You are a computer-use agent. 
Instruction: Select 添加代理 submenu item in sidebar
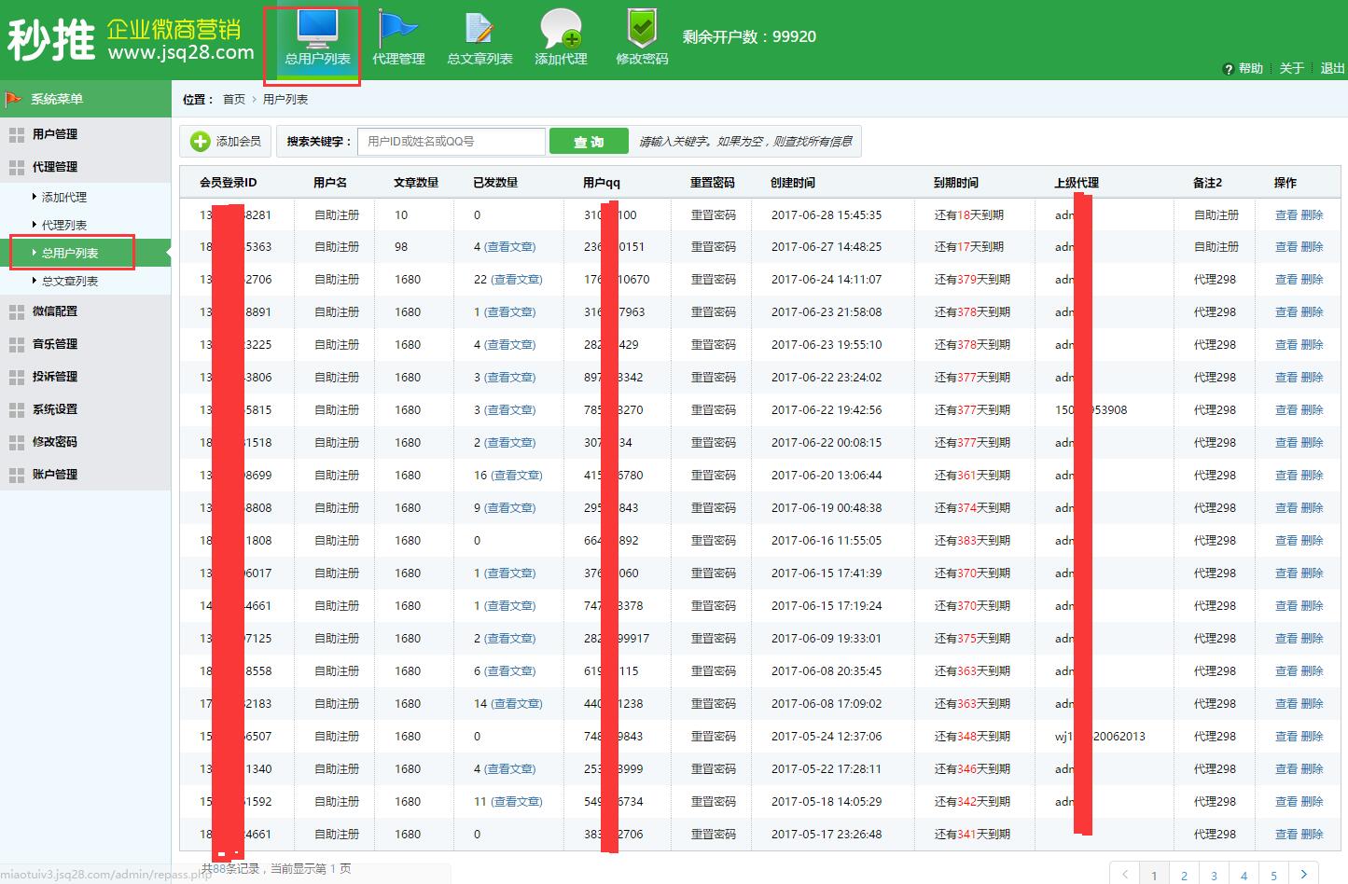point(64,197)
